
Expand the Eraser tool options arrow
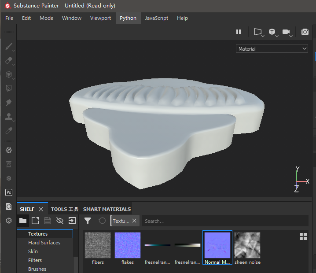point(14,65)
